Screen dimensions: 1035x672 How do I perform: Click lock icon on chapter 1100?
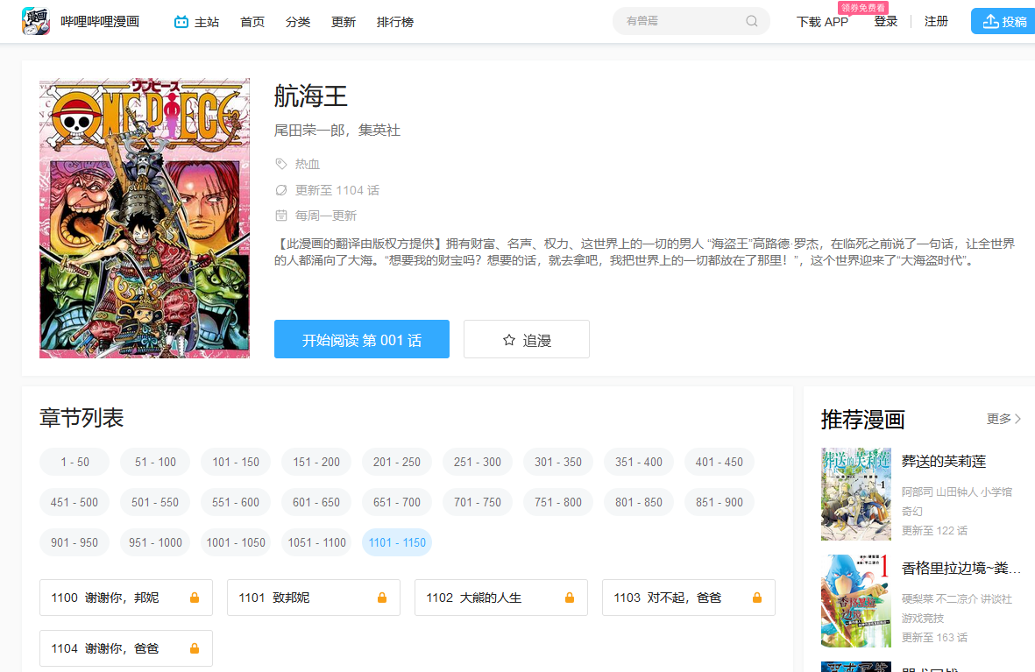194,598
